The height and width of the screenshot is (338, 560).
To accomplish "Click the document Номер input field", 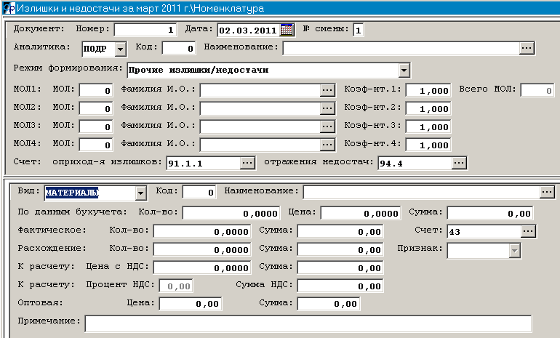I will [x=145, y=30].
